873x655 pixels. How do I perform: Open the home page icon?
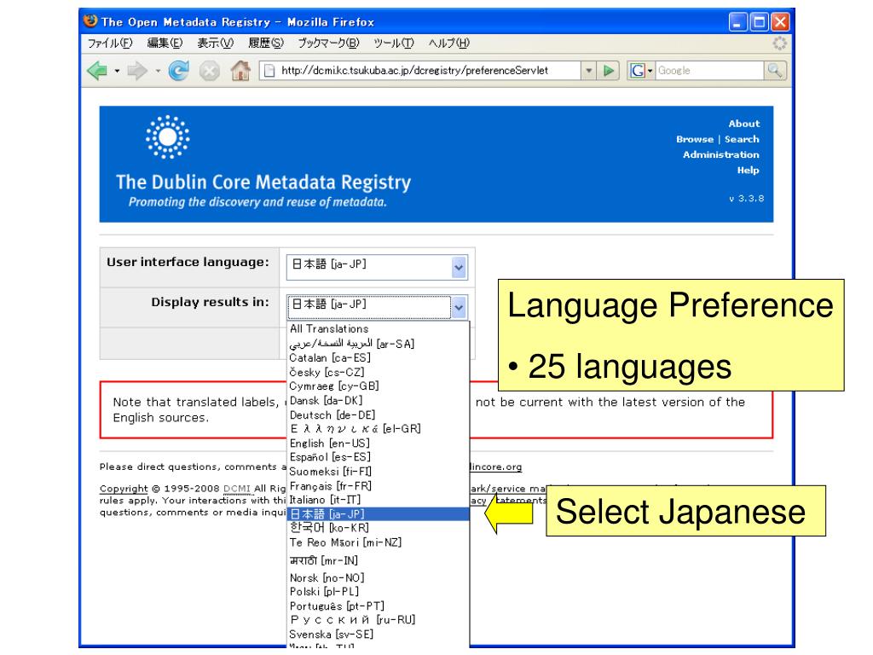[240, 71]
